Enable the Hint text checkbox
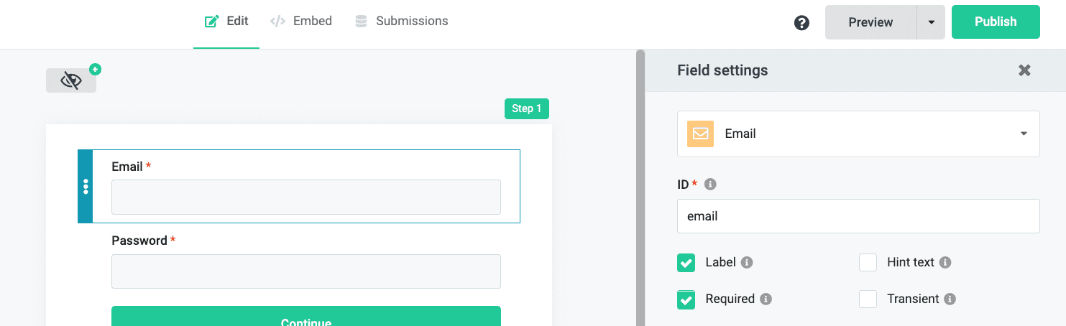 (868, 263)
